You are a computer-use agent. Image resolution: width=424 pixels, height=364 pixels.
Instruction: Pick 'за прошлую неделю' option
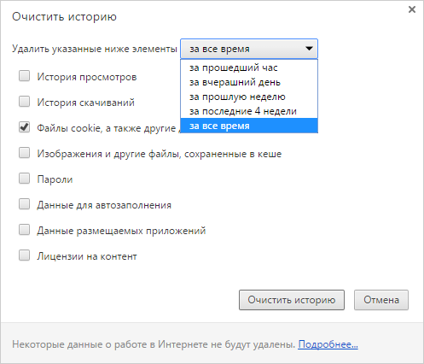(x=249, y=97)
